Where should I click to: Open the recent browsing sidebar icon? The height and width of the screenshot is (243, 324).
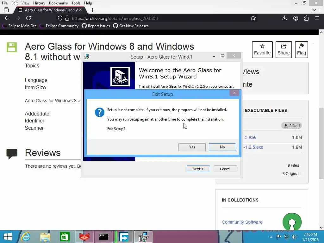click(6, 10)
